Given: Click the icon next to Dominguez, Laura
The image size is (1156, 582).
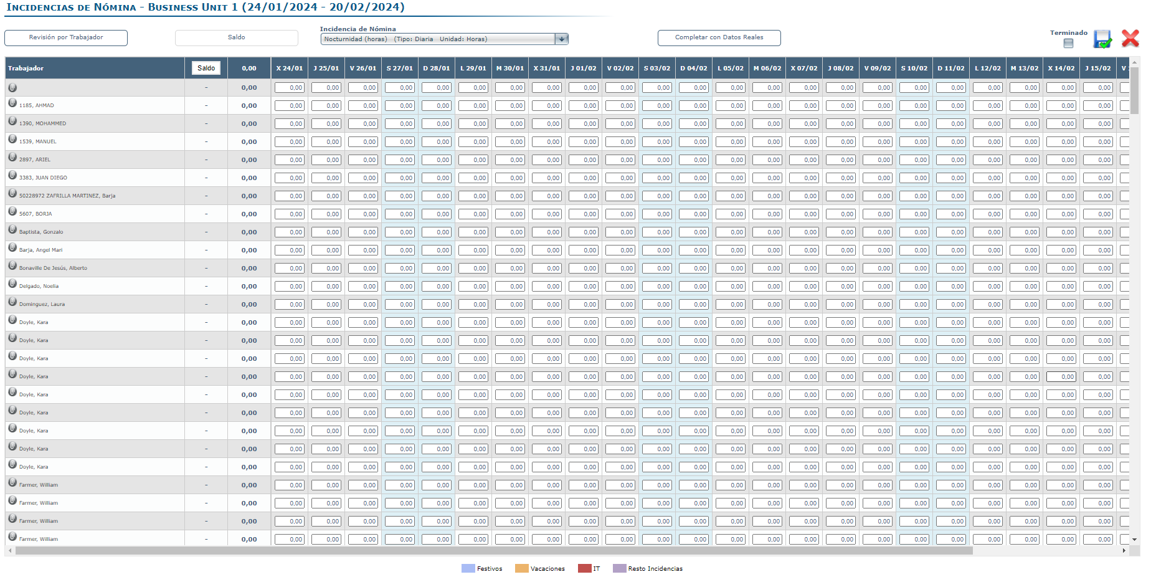Looking at the screenshot, I should coord(12,302).
